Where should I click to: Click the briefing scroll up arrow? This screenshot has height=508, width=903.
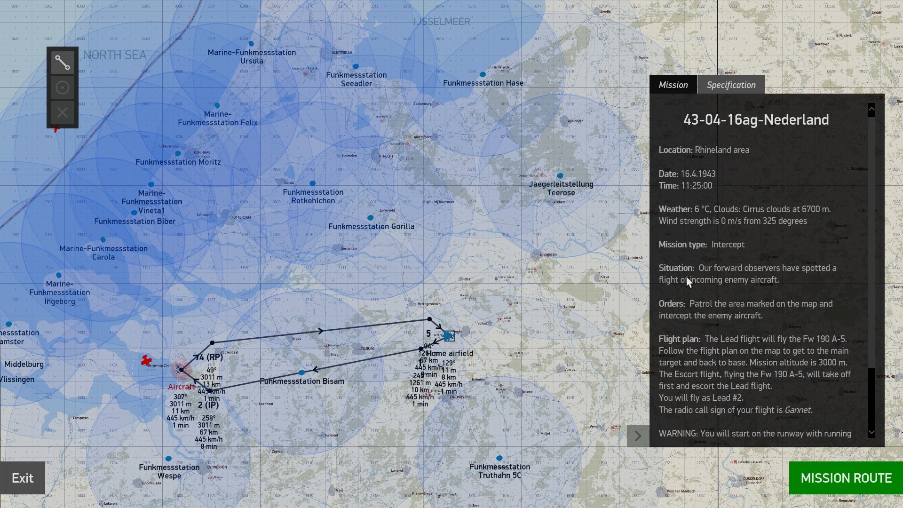[871, 110]
